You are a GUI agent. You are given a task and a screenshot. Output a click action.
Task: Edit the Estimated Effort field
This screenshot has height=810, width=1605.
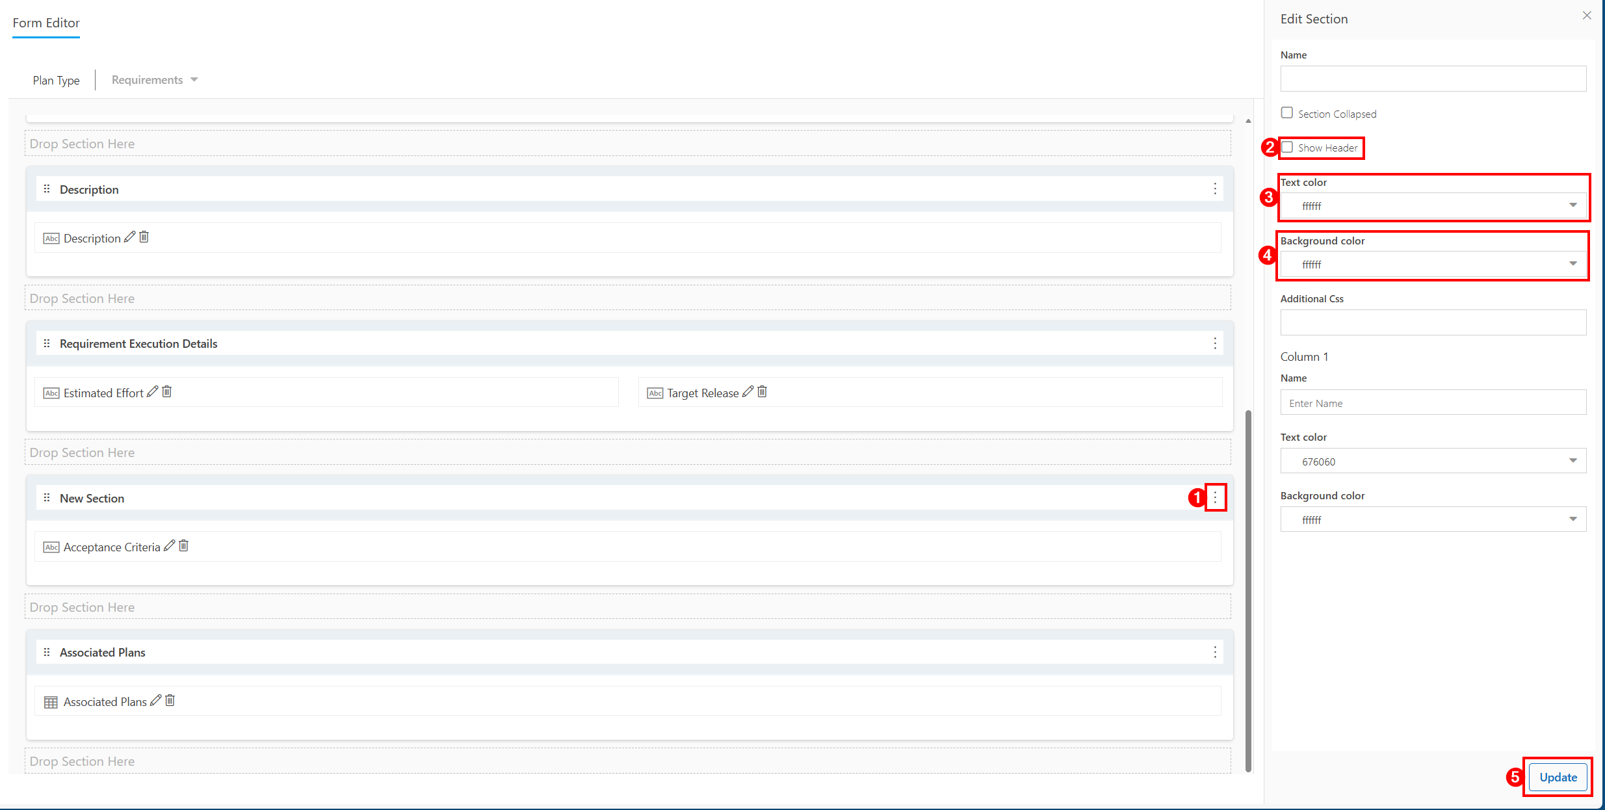(152, 391)
